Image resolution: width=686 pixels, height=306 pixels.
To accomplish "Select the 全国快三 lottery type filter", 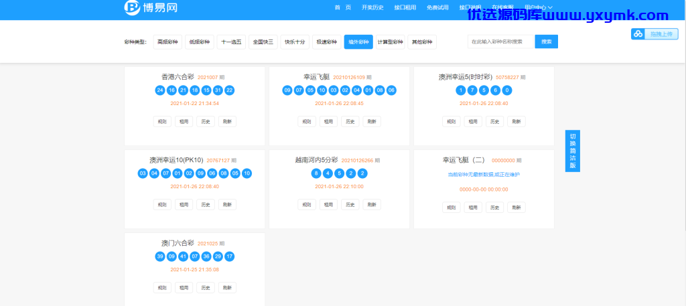I will pos(263,42).
